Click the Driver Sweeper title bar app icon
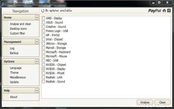This screenshot has height=109, width=174. 3,4
